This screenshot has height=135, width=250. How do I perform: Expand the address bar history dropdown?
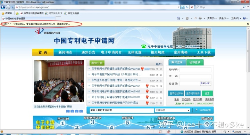pyautogui.click(x=179, y=7)
